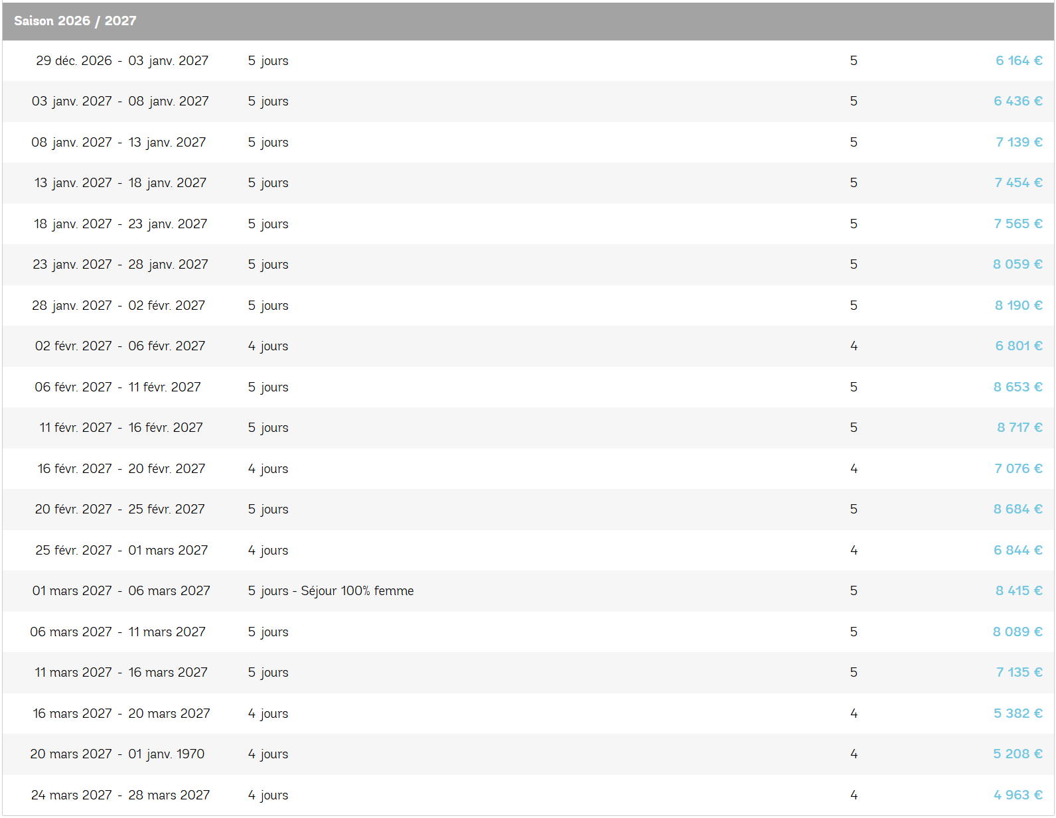
Task: Open the 7 454 € price link
Action: coord(1018,183)
